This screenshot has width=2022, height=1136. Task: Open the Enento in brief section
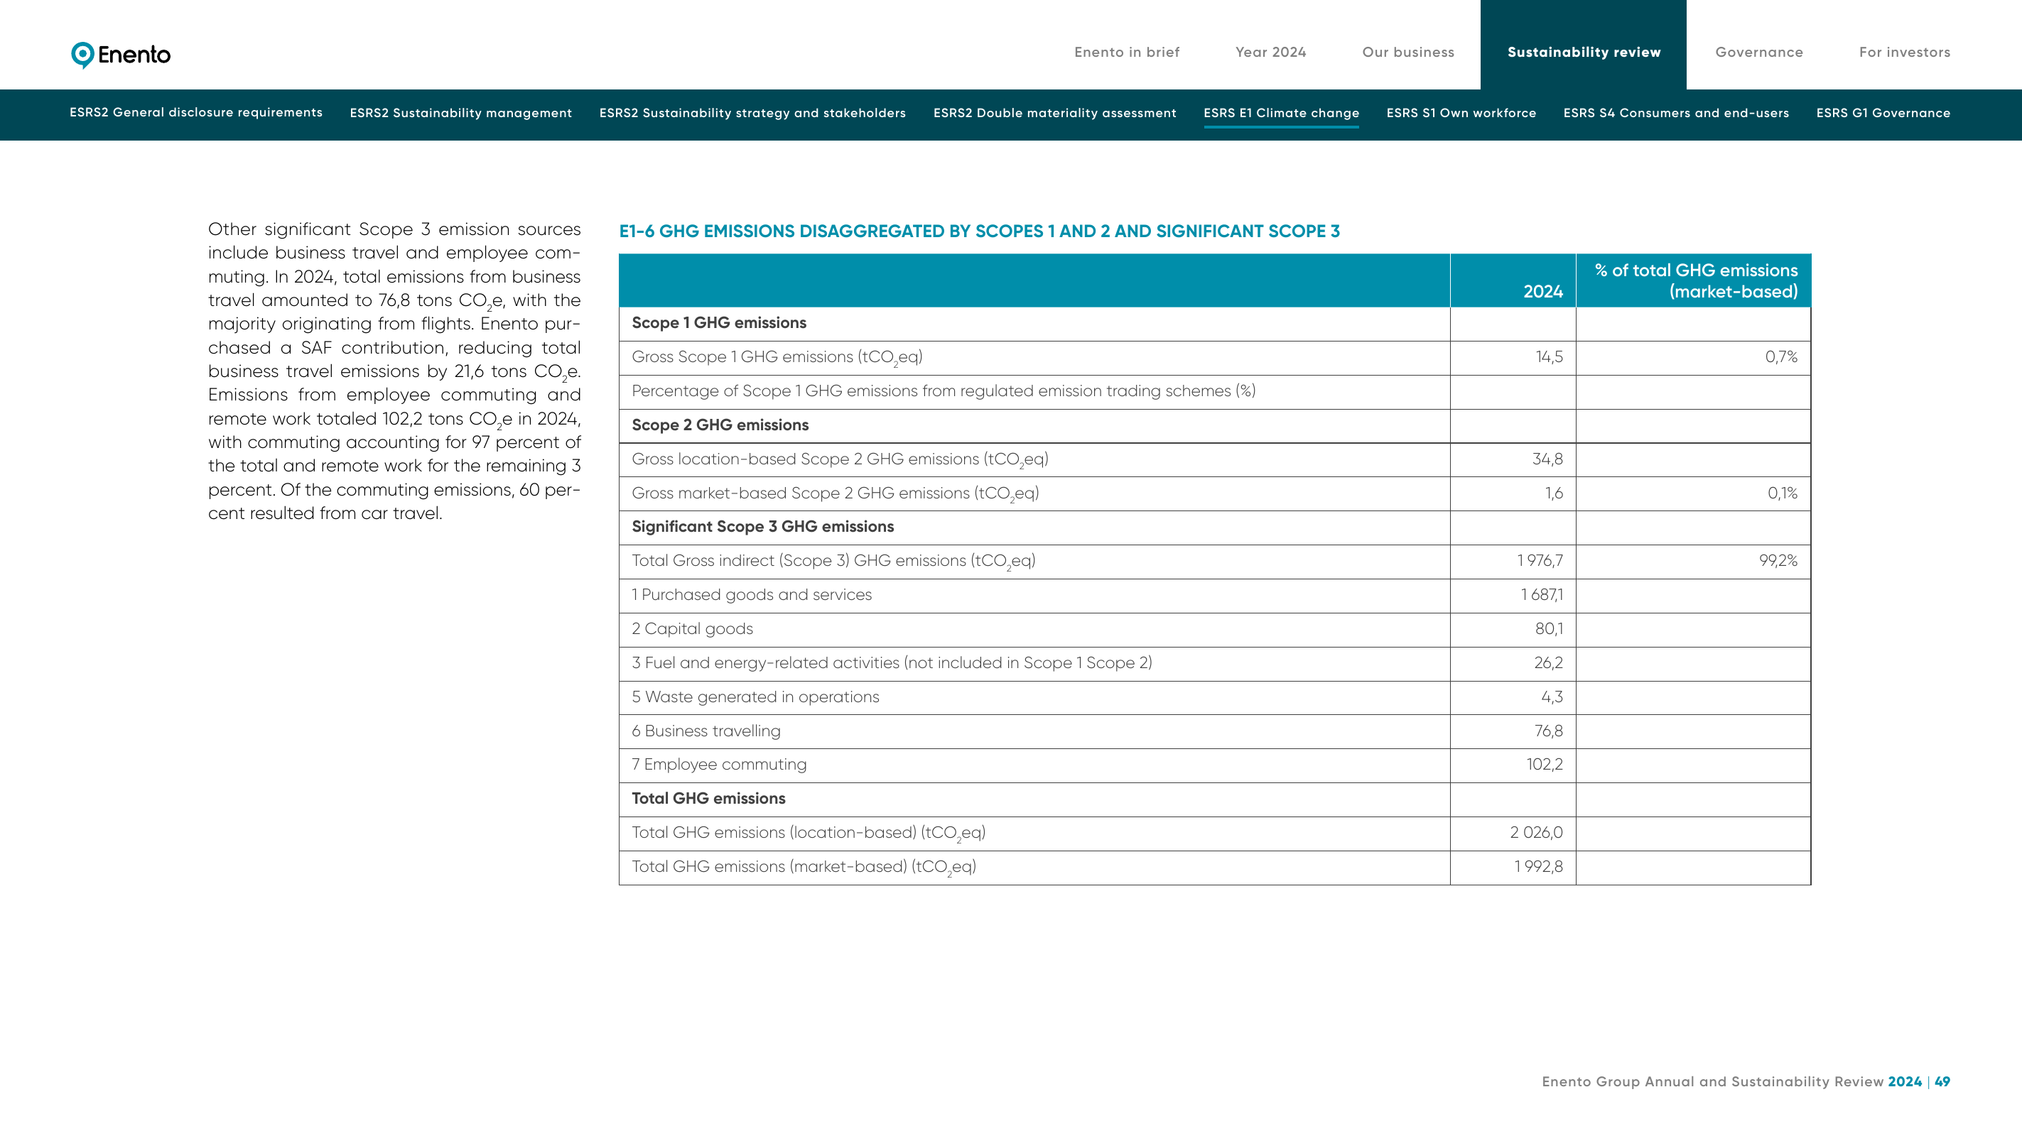tap(1126, 52)
